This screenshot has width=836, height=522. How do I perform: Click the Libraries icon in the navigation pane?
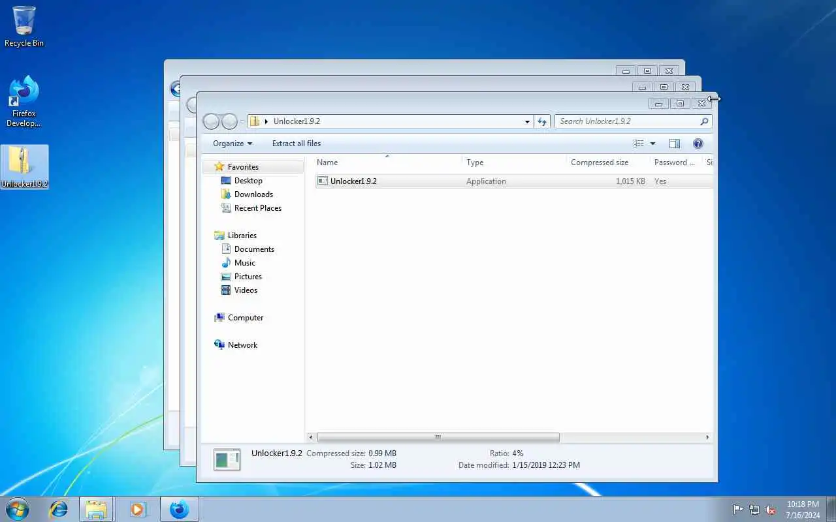click(x=219, y=236)
